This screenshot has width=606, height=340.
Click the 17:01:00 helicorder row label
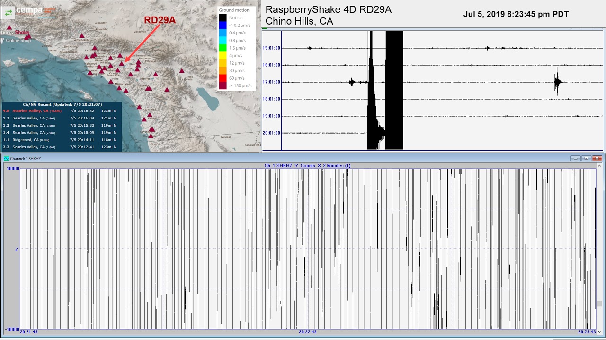pyautogui.click(x=271, y=82)
